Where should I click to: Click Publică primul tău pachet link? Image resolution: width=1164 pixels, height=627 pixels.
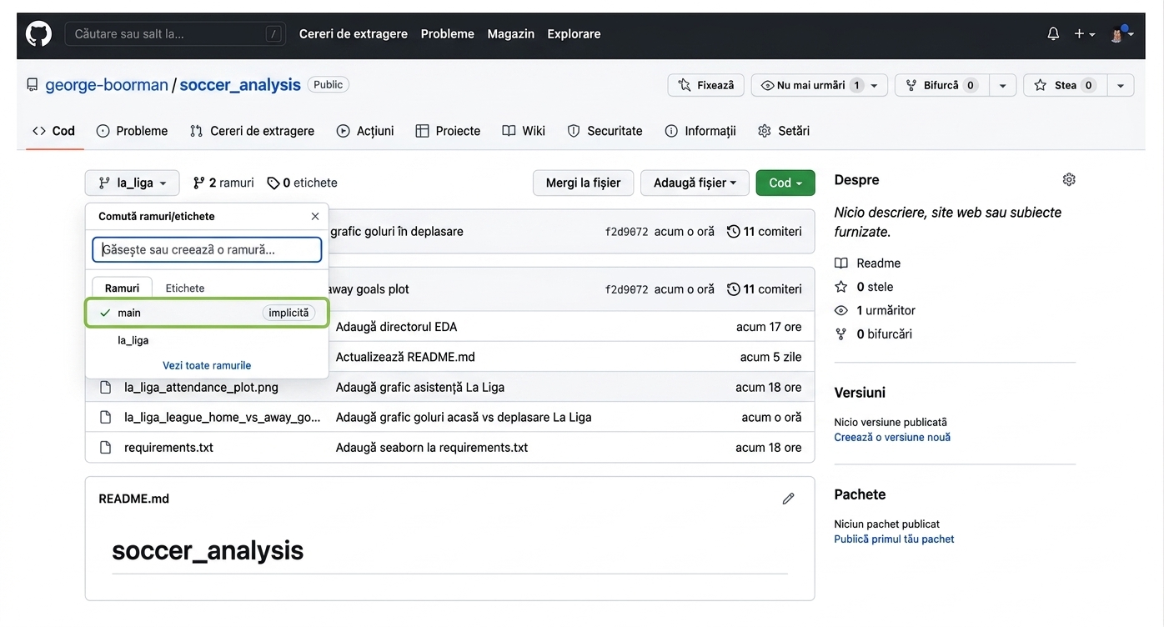tap(894, 539)
